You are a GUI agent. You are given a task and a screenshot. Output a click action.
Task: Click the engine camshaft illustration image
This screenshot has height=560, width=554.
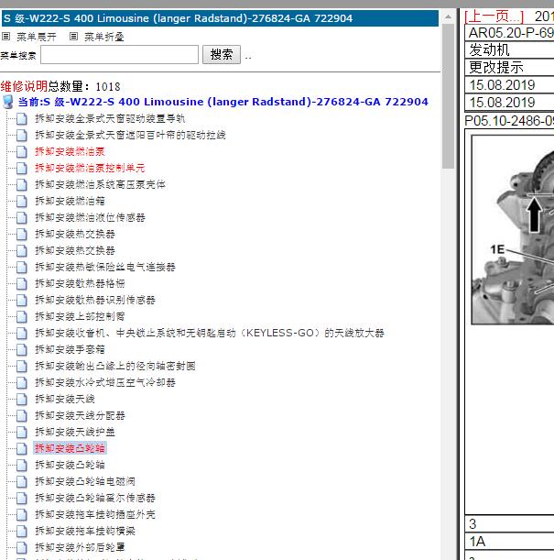pyautogui.click(x=513, y=230)
